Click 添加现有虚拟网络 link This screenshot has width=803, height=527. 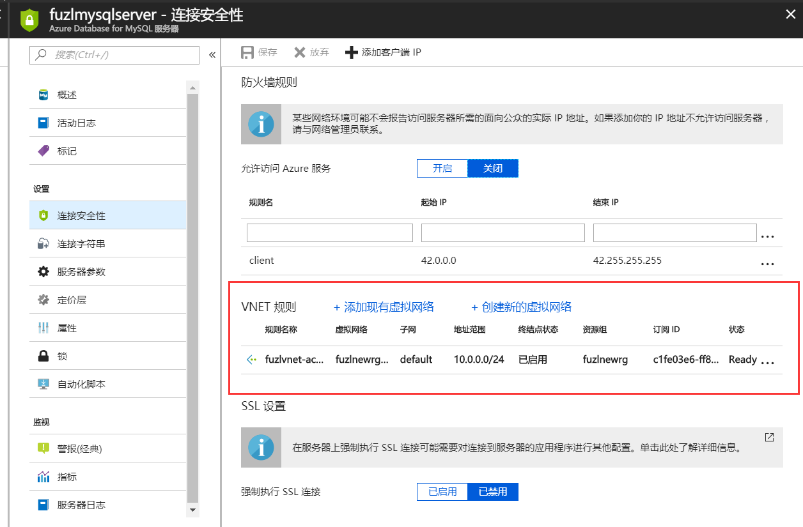(x=384, y=307)
